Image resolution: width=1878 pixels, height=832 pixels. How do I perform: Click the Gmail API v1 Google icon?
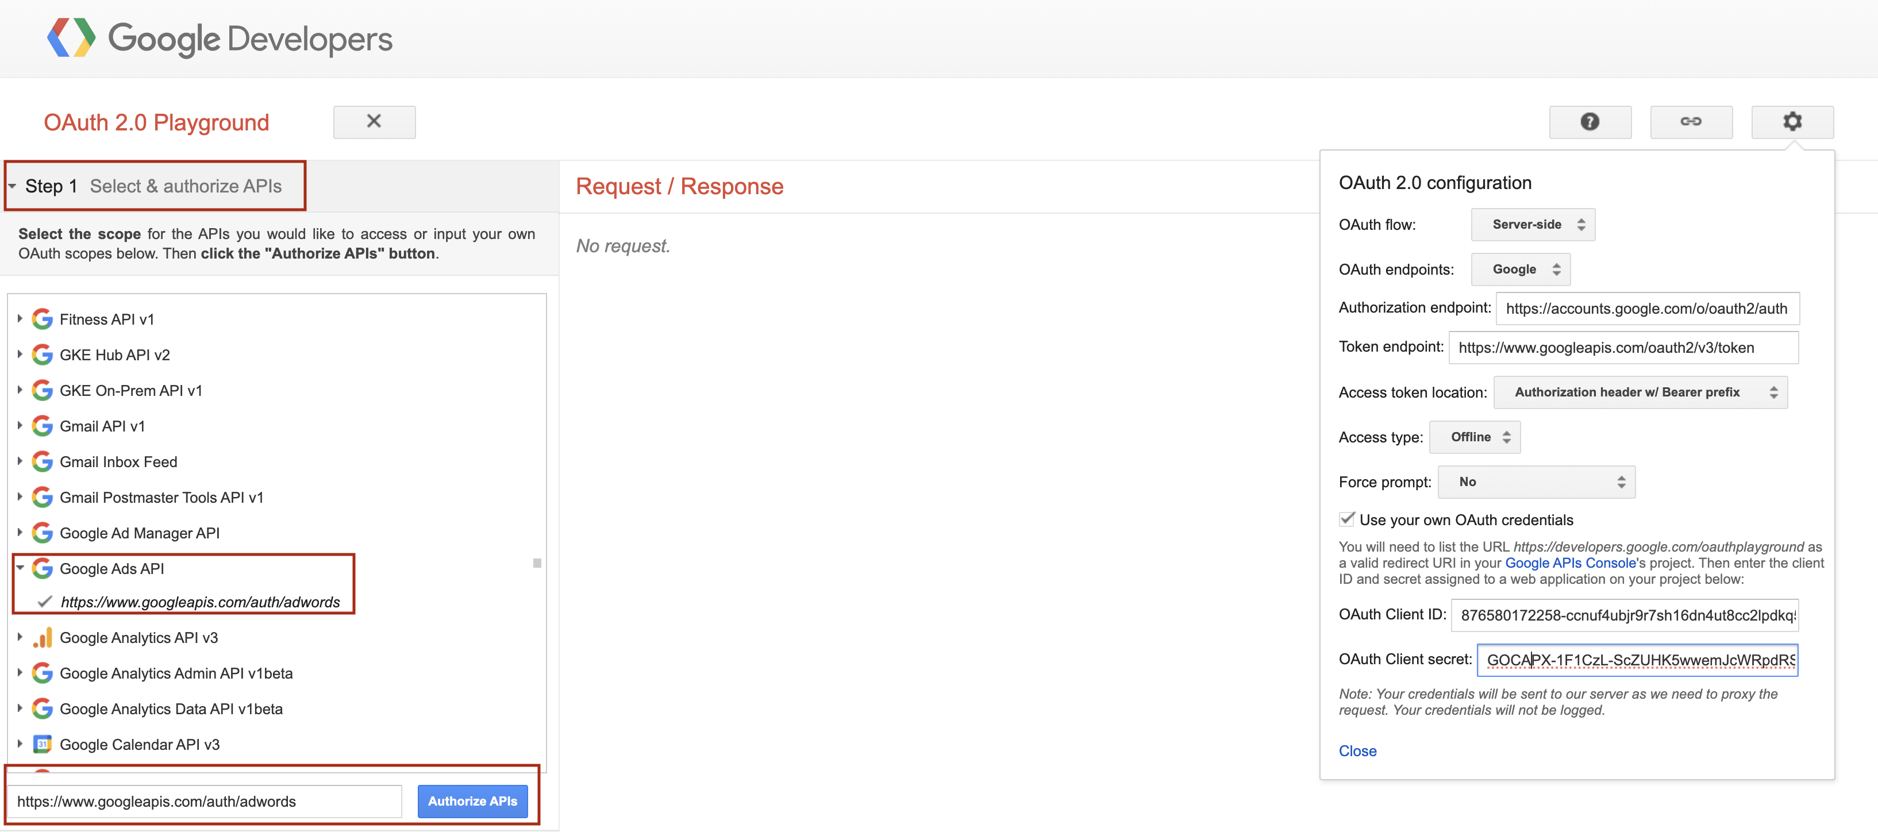[x=43, y=426]
